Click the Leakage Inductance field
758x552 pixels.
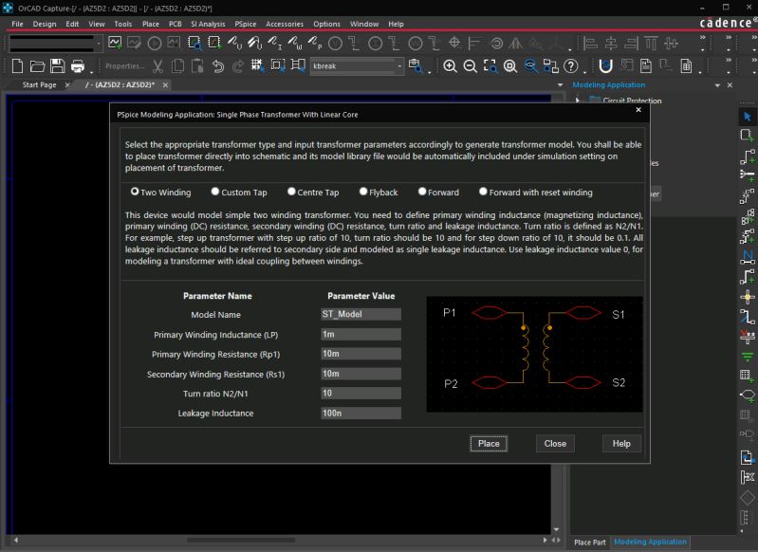pyautogui.click(x=361, y=413)
